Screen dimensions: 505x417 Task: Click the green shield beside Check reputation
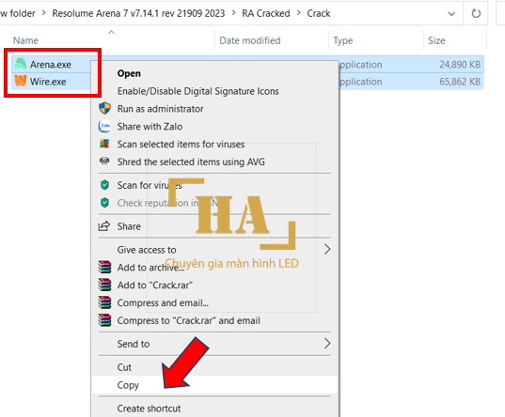pyautogui.click(x=104, y=203)
